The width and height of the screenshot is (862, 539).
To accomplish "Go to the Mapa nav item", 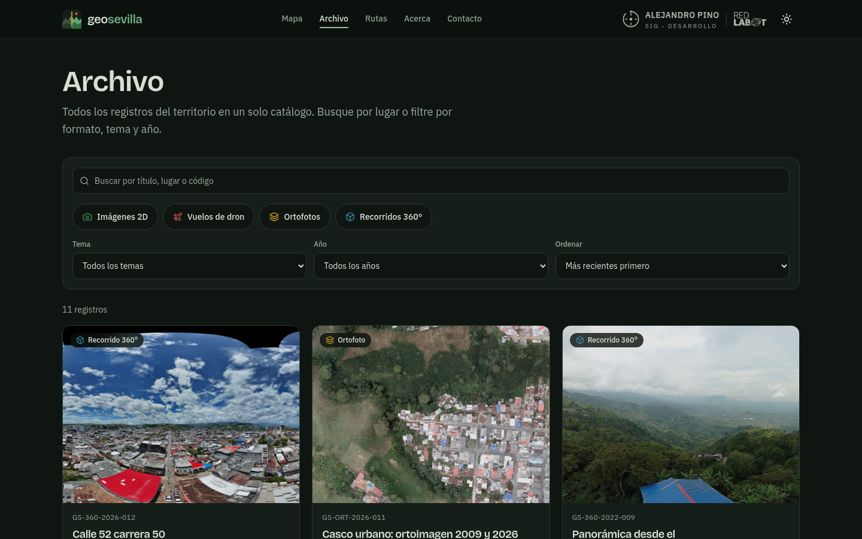I will pyautogui.click(x=292, y=19).
